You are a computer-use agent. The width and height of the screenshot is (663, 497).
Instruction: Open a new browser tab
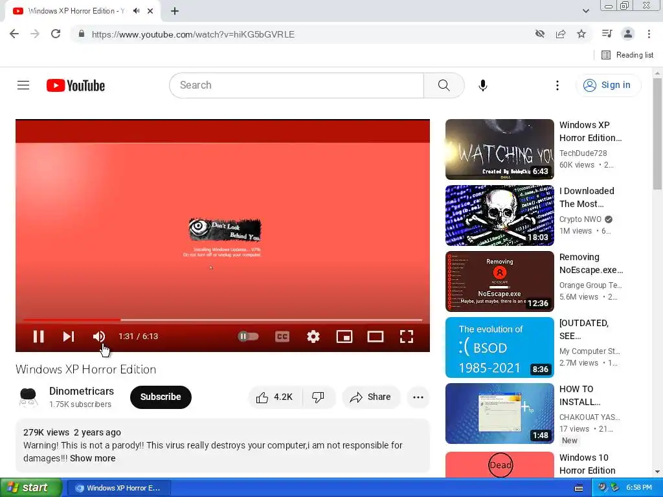175,11
